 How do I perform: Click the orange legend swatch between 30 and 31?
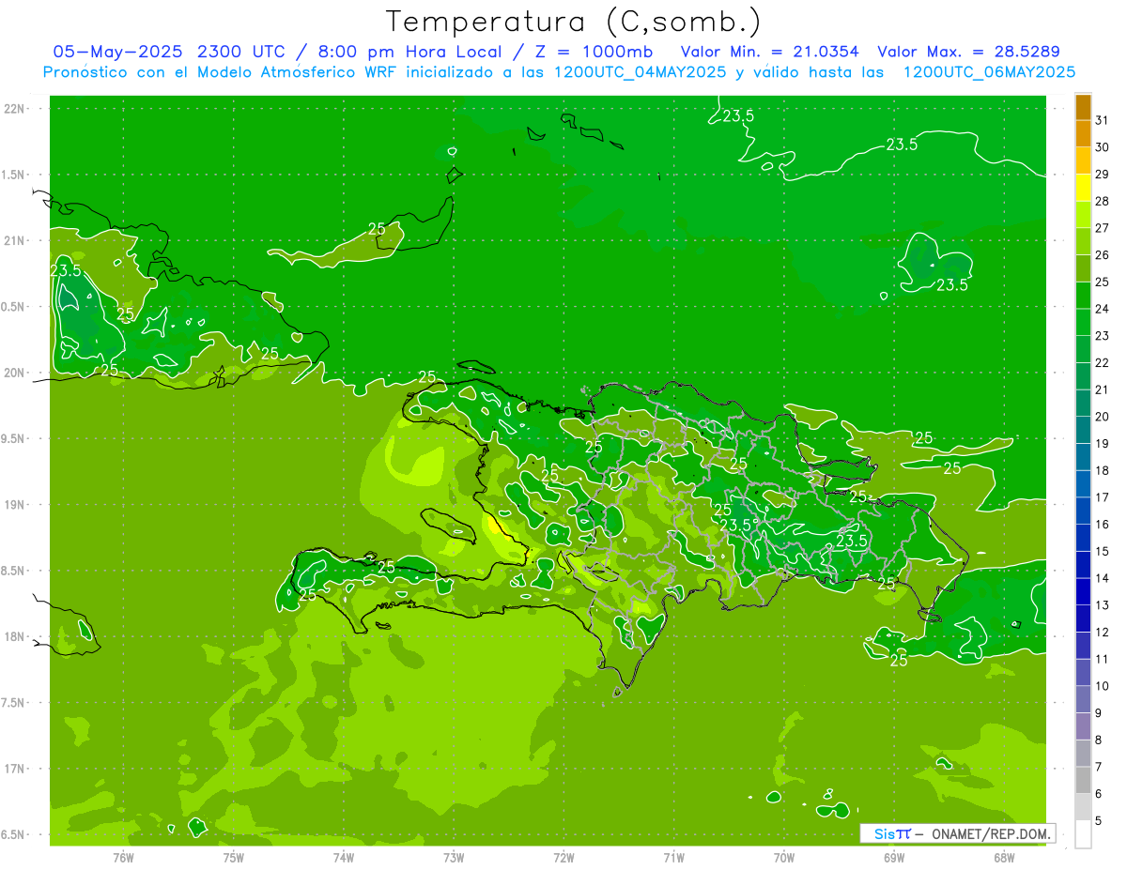tap(1083, 133)
